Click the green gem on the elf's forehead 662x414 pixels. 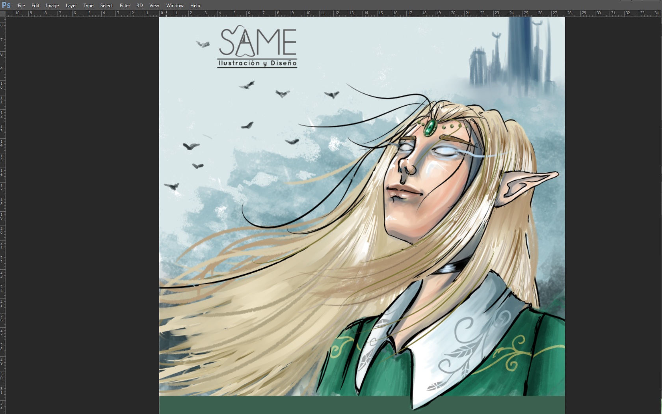pos(430,127)
